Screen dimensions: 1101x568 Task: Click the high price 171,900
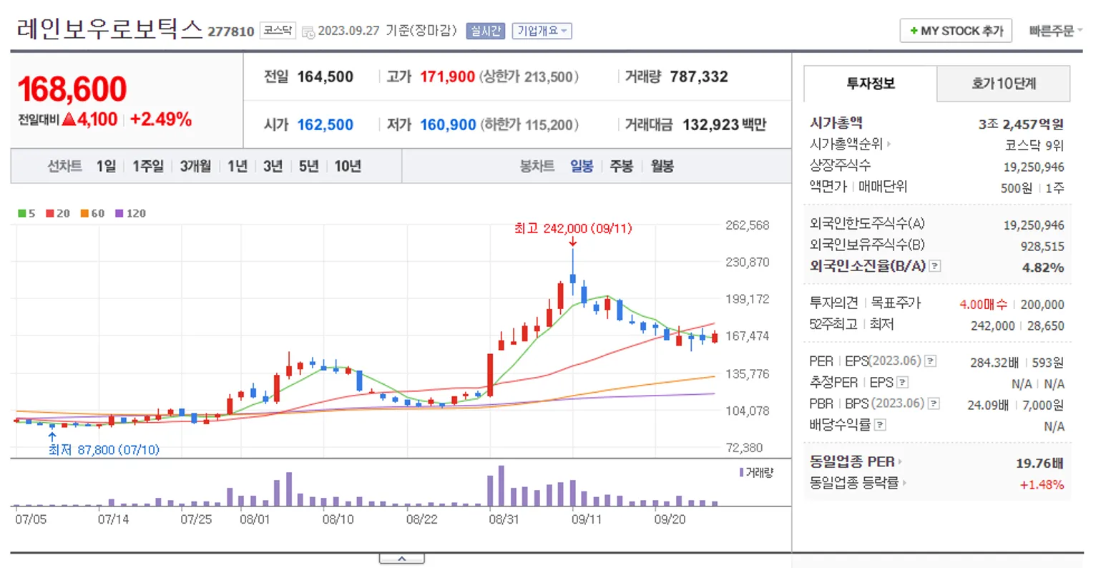[447, 77]
